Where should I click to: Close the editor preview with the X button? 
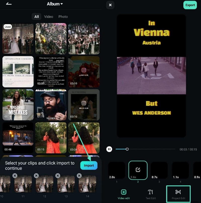tap(110, 5)
